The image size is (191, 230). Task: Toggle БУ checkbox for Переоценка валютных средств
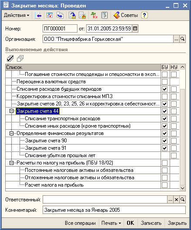click(164, 82)
